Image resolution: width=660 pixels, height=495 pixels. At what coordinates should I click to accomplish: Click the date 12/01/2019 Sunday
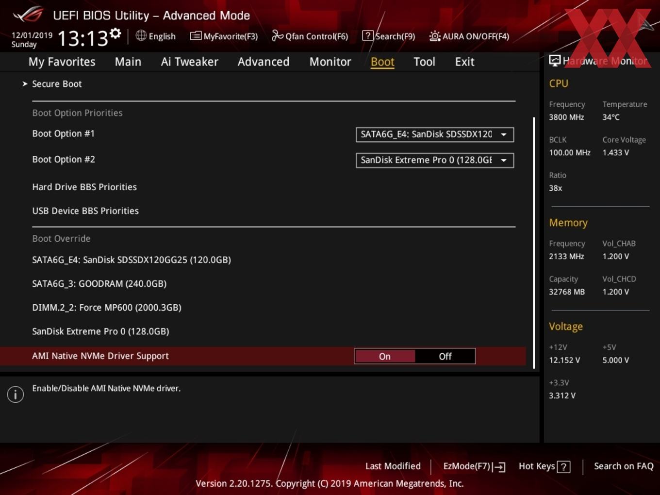click(x=32, y=40)
